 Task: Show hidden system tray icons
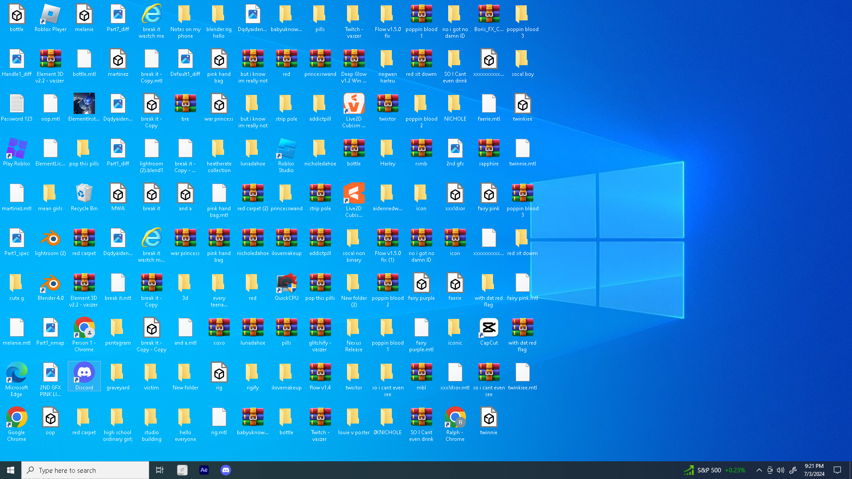coord(759,470)
